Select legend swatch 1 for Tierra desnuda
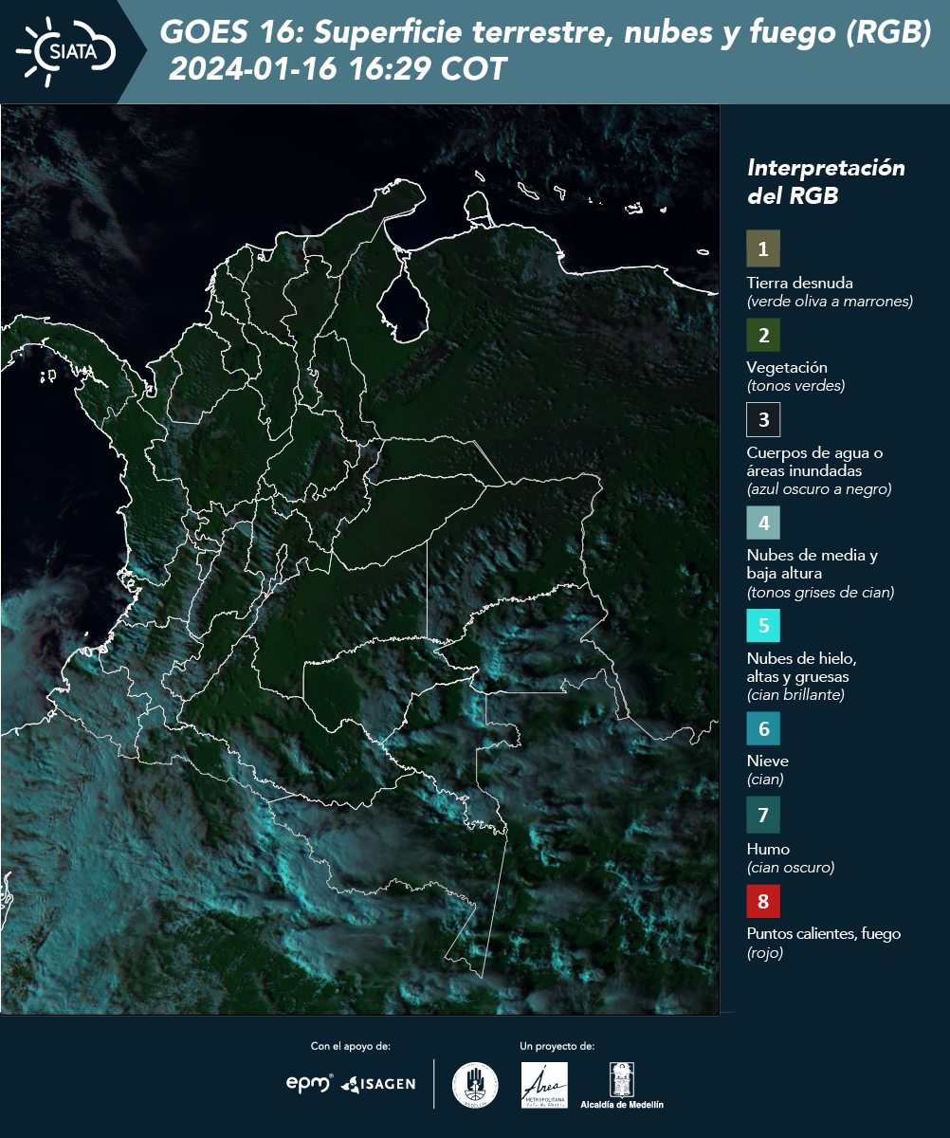 (x=763, y=248)
